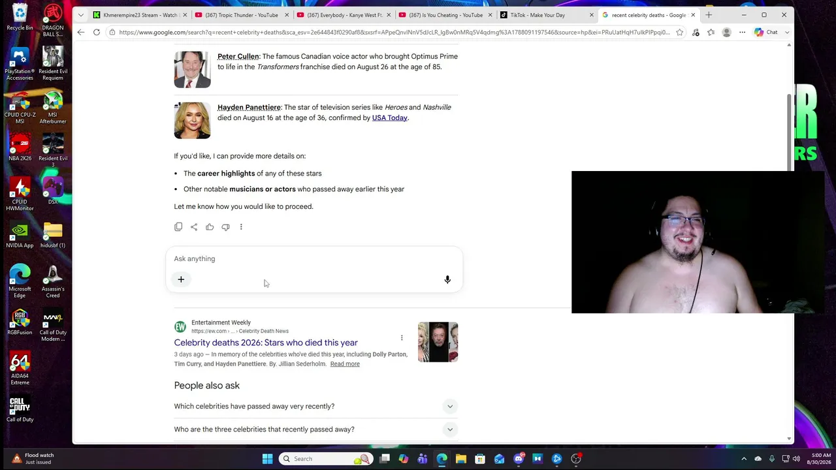
Task: Go back with the browser back arrow
Action: [x=80, y=32]
